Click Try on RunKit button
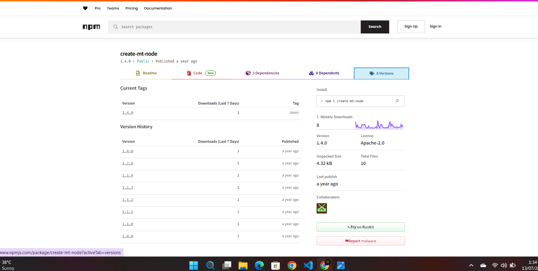The width and height of the screenshot is (538, 271). coord(361,227)
